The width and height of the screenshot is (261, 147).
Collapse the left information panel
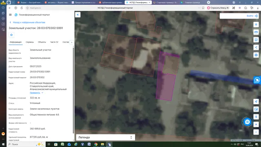pos(78,15)
